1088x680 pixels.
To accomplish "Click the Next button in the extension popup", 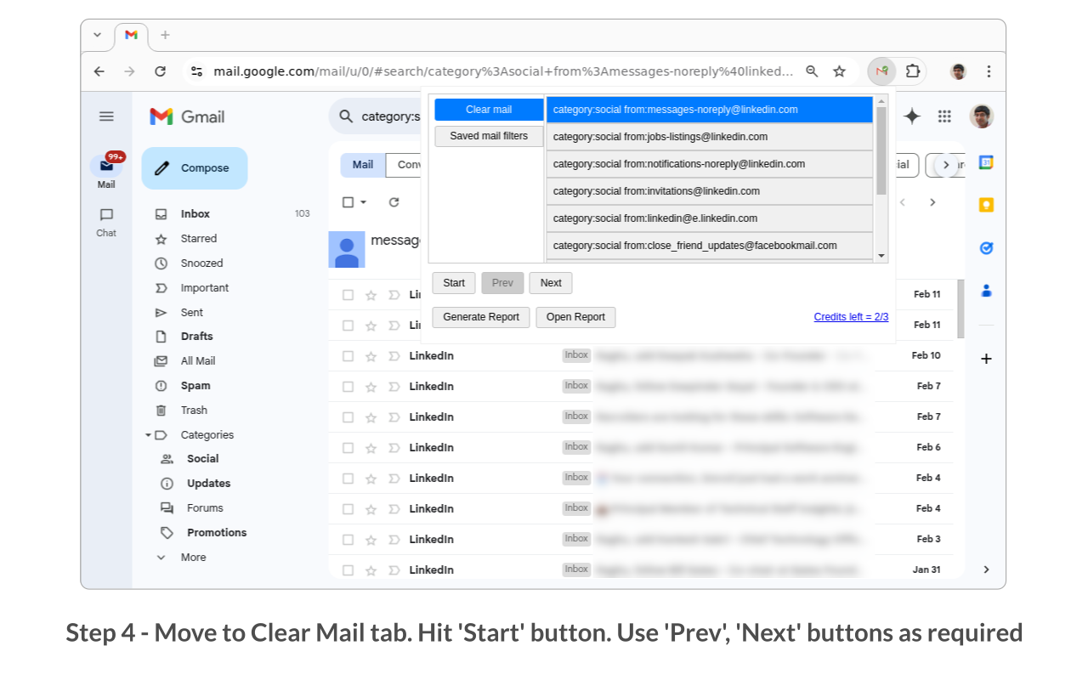I will [551, 283].
